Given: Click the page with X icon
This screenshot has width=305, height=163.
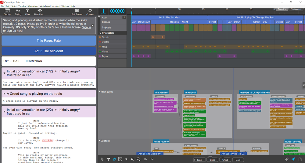Looking at the screenshot, I should click(x=300, y=159).
